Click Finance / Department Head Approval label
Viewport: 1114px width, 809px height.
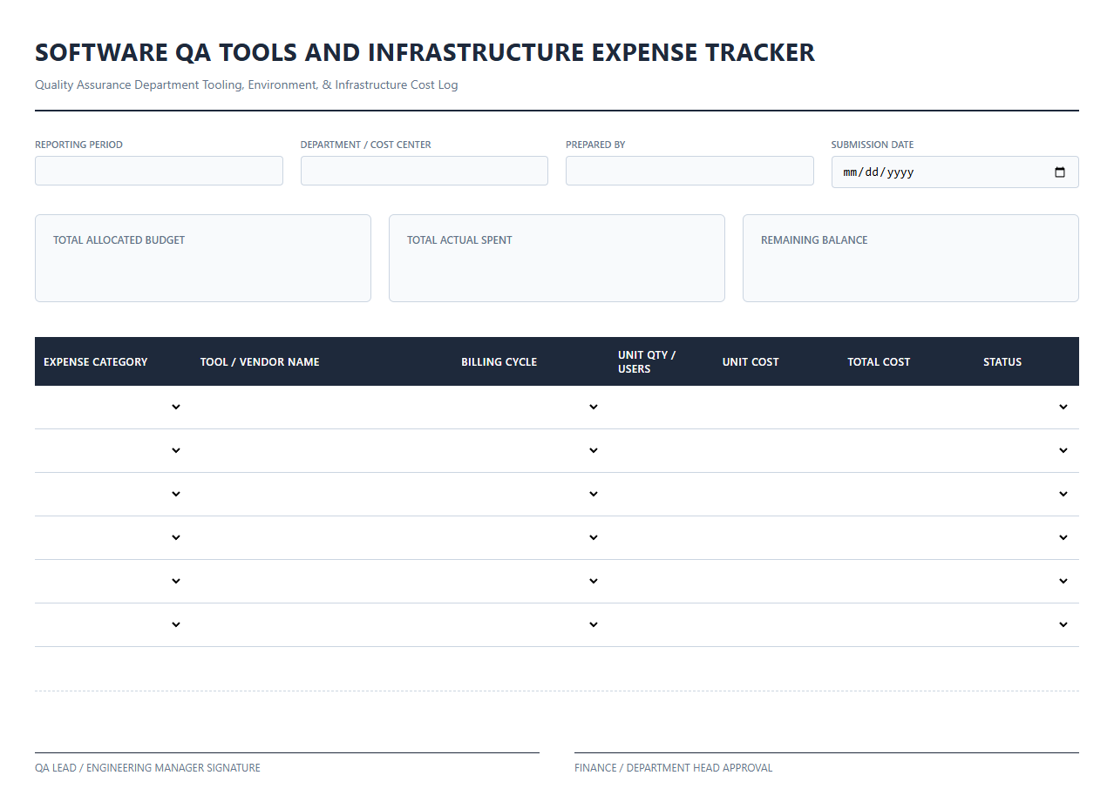point(674,768)
